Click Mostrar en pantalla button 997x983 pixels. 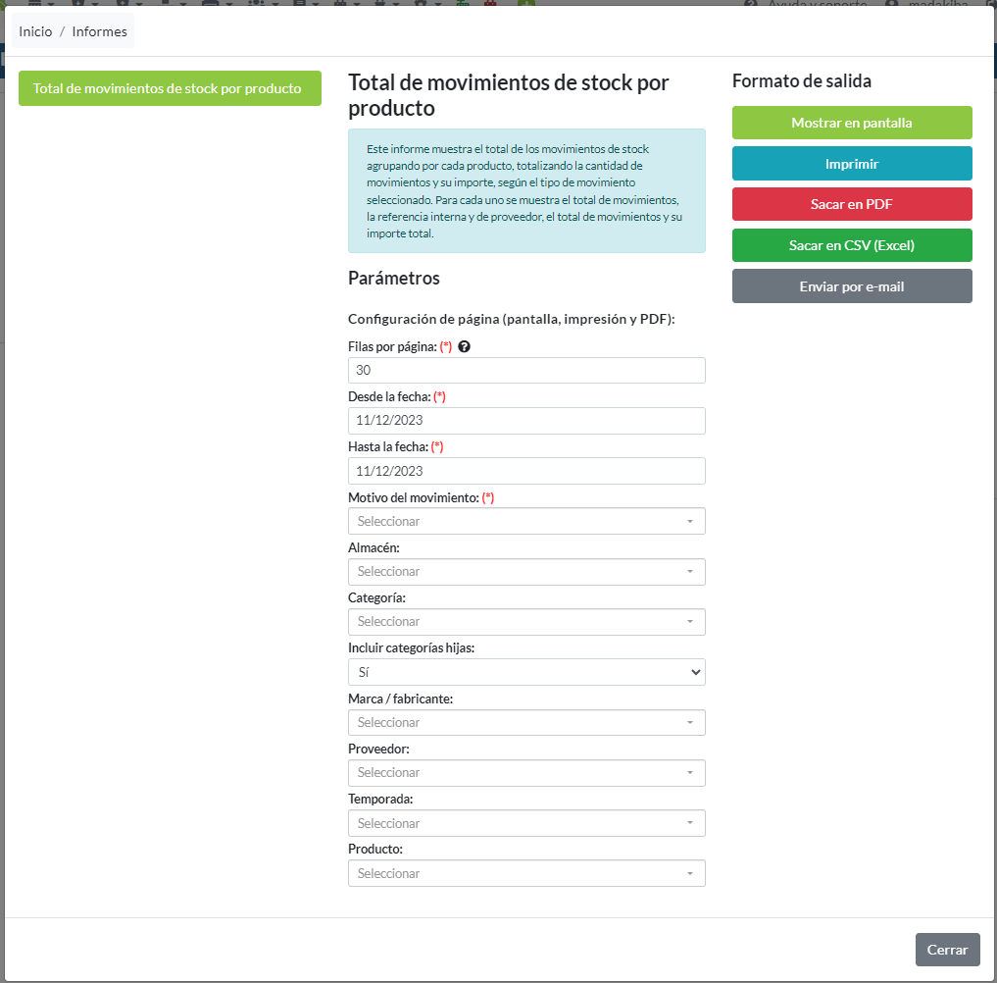pyautogui.click(x=851, y=123)
